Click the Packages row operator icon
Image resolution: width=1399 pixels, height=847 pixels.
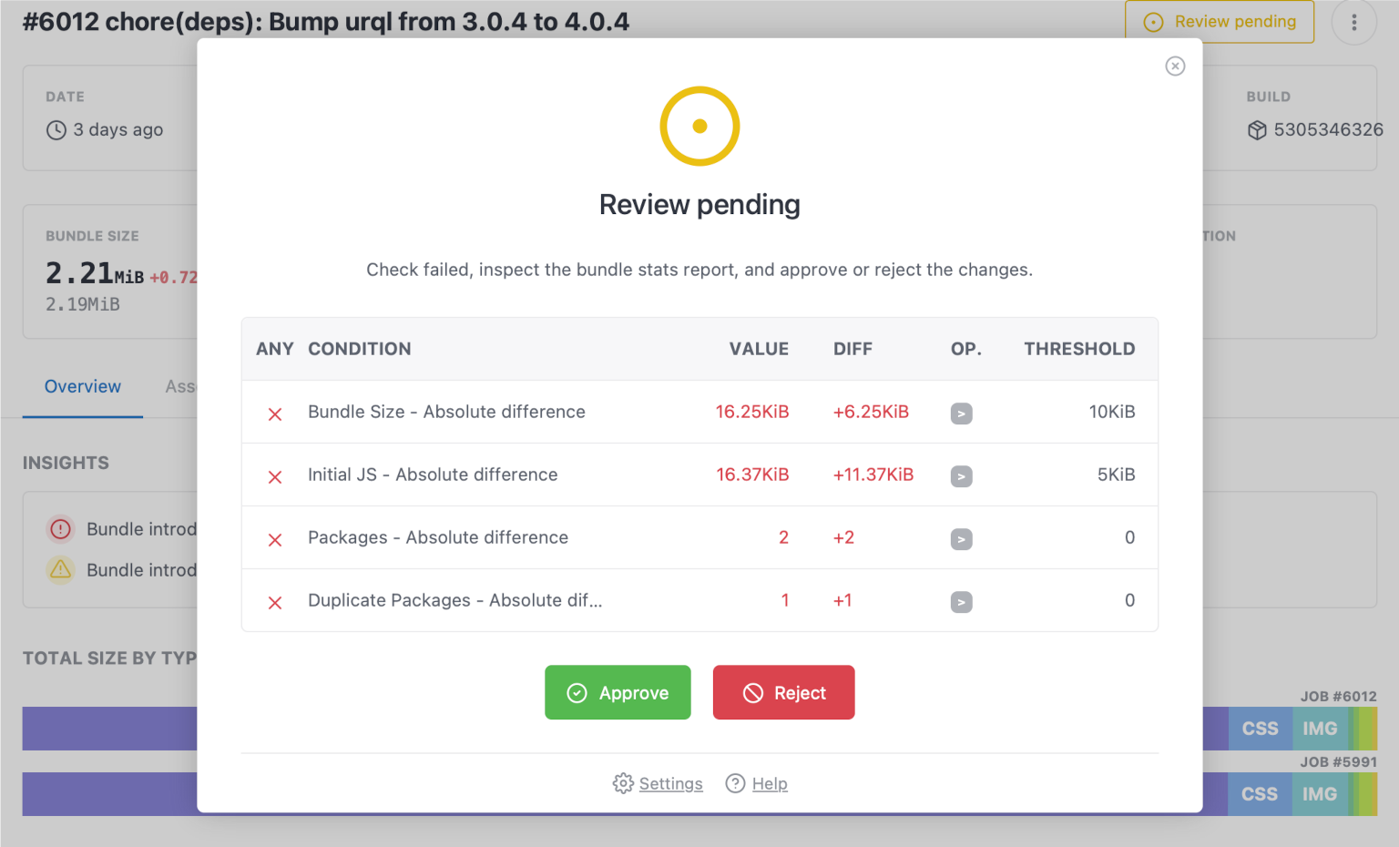pos(961,539)
